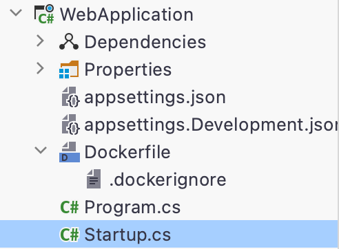Collapse the Dockerfile nested group

point(41,150)
